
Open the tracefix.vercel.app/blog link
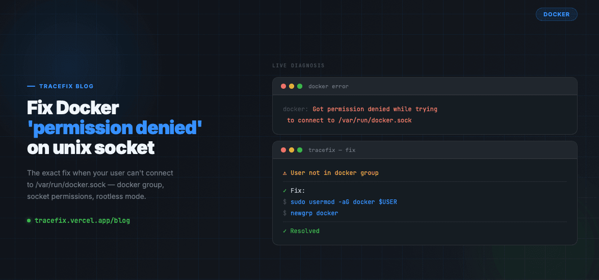point(82,220)
